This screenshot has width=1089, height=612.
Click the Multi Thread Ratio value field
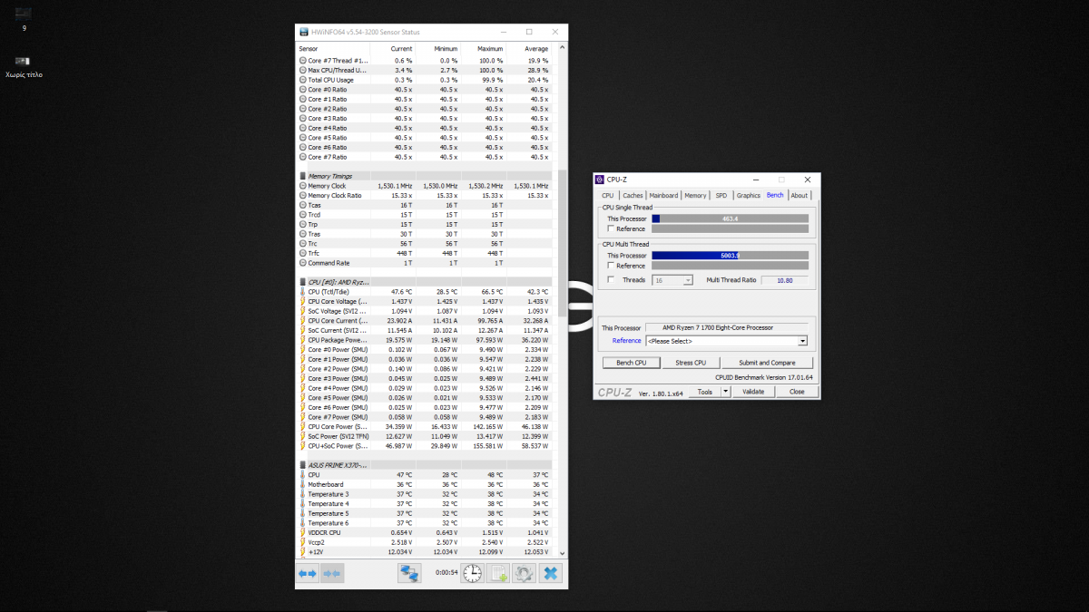click(784, 280)
